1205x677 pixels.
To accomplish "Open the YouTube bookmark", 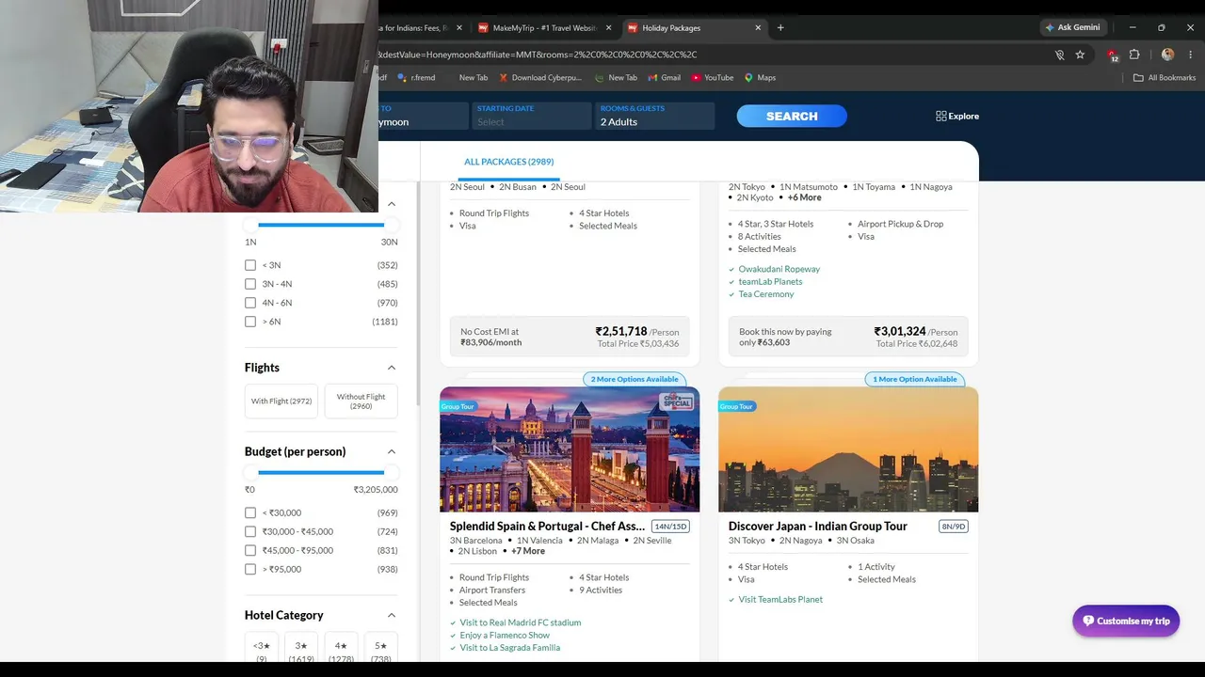I will tap(713, 78).
